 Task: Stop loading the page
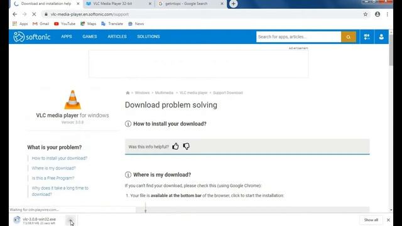point(34,14)
